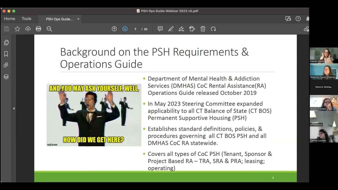Print the PDF document
The width and height of the screenshot is (338, 190).
pyautogui.click(x=39, y=29)
